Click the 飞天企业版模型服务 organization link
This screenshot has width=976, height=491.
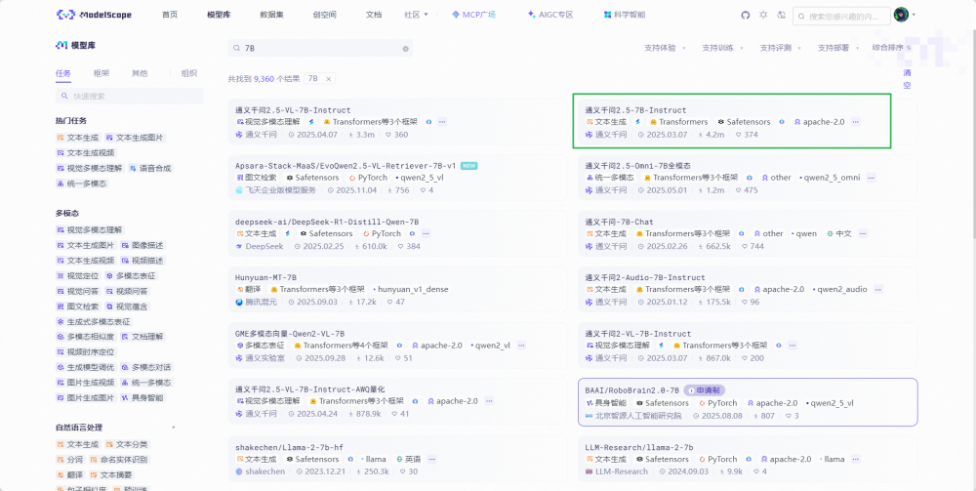(276, 190)
